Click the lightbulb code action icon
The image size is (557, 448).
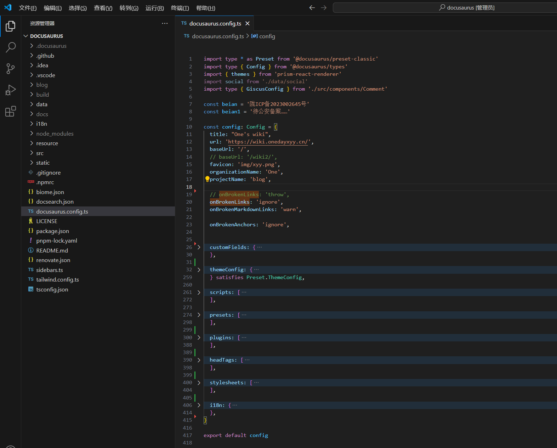[207, 179]
